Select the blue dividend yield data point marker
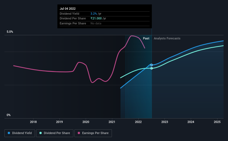The width and height of the screenshot is (228, 141). coord(152,65)
